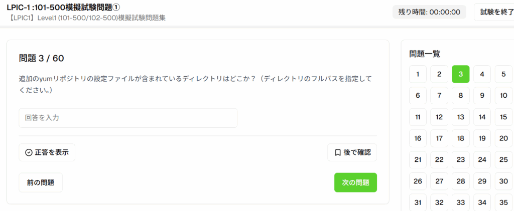The width and height of the screenshot is (514, 211).
Task: Jump to question 1 in the question list
Action: coord(418,74)
